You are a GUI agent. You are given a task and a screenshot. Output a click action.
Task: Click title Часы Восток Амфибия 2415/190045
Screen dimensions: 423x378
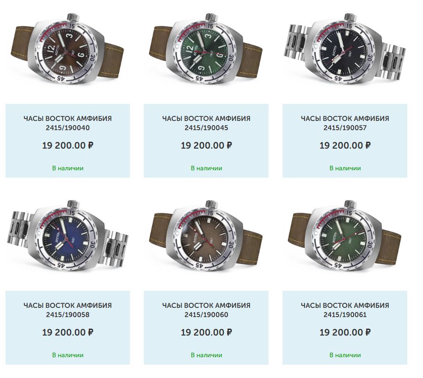[206, 123]
